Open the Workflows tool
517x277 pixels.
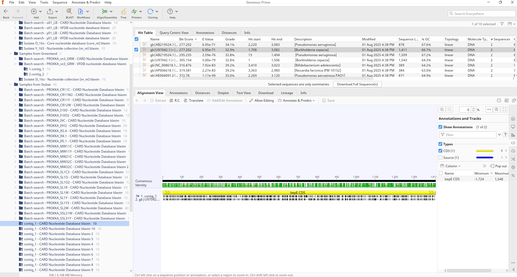point(81,11)
